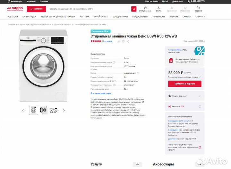Screen dimensions: 231x169
Task: Click main washing machine image
Action: click(43, 66)
